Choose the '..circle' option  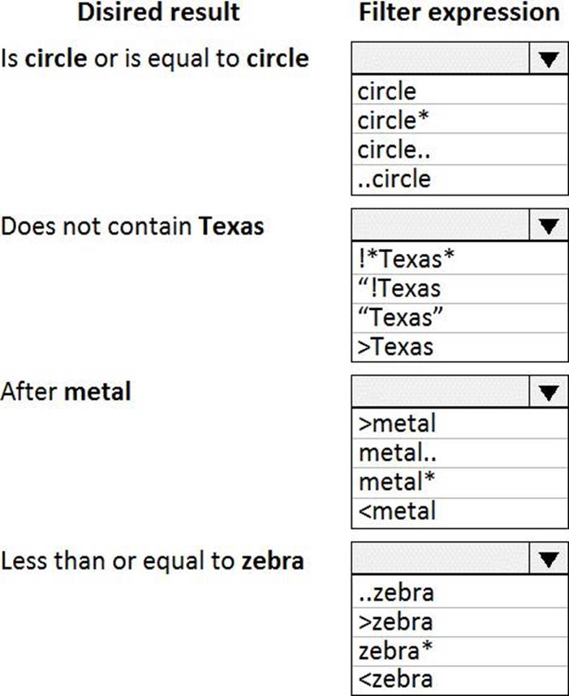tap(459, 179)
